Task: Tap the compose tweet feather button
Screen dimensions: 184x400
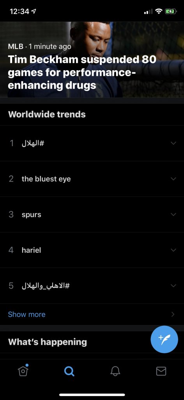Action: pos(164,339)
